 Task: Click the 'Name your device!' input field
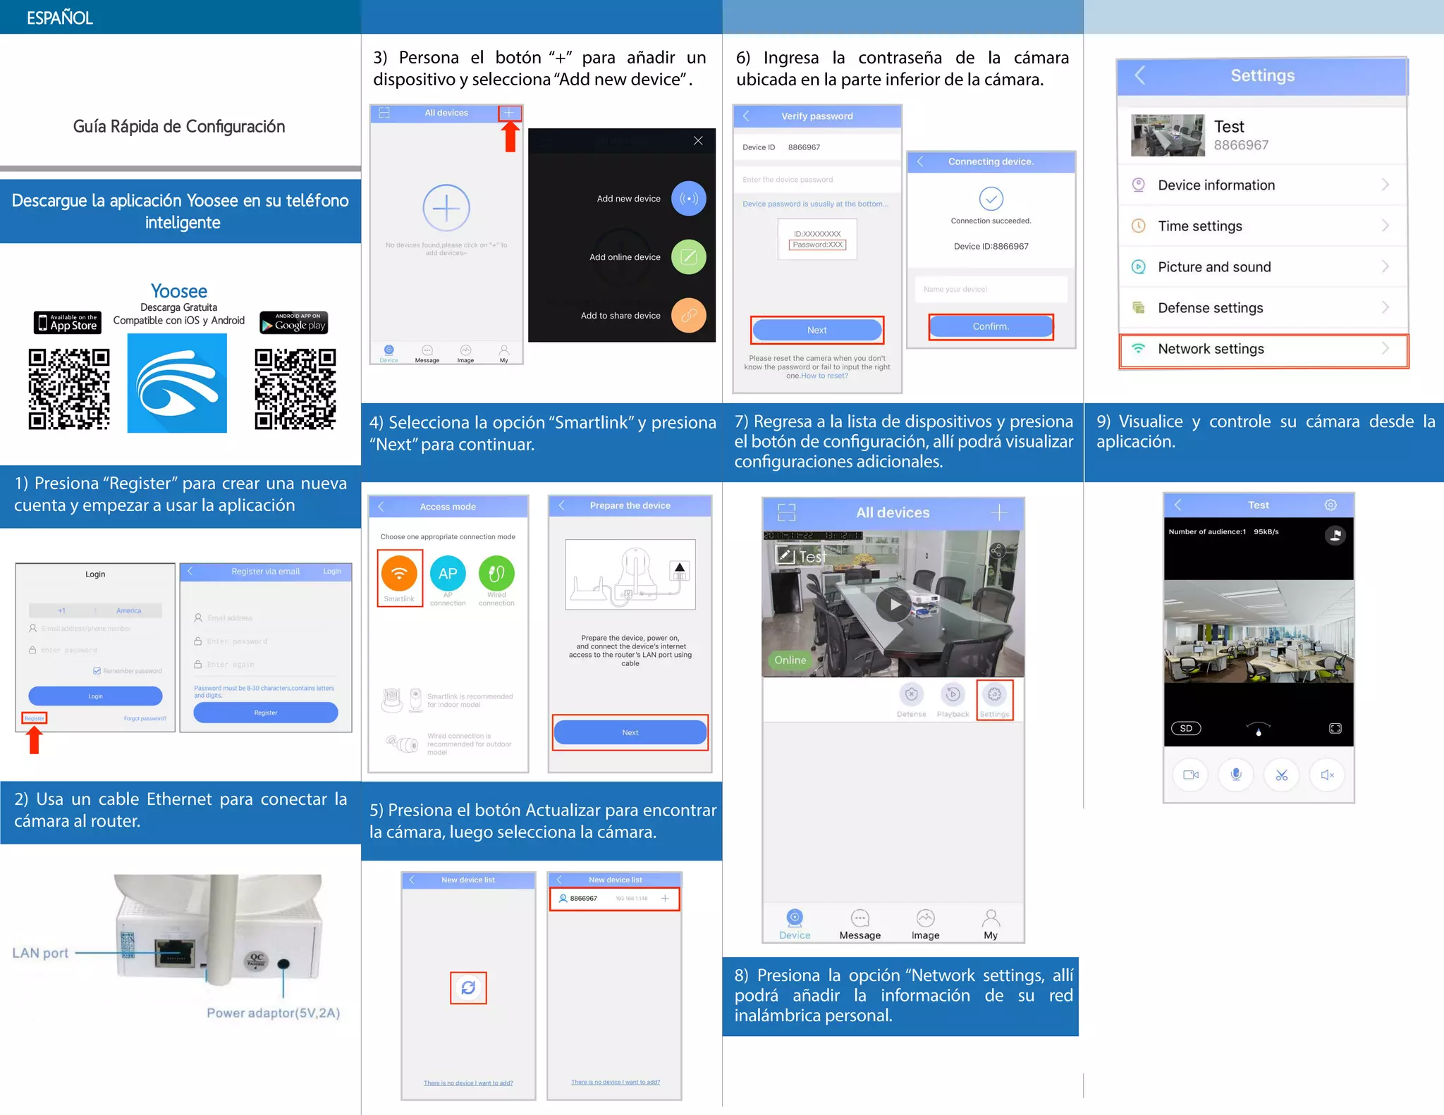pyautogui.click(x=990, y=289)
